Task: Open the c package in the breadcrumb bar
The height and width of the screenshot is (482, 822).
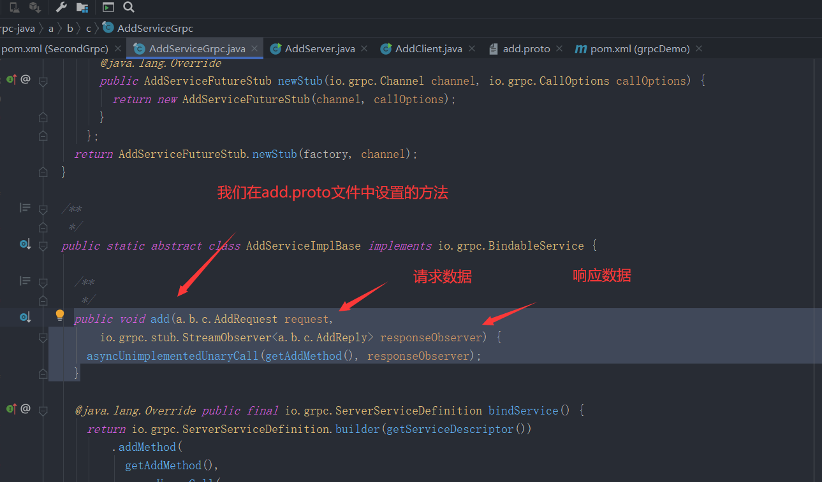Action: coord(87,28)
